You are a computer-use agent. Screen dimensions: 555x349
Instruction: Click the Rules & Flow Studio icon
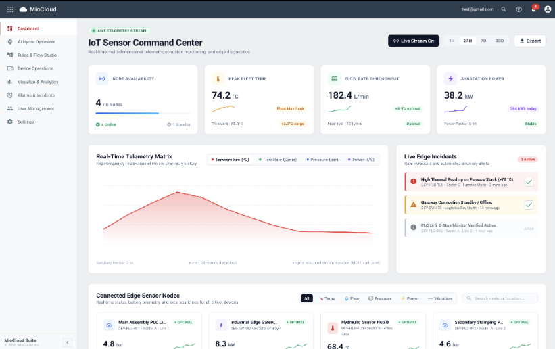tap(10, 55)
